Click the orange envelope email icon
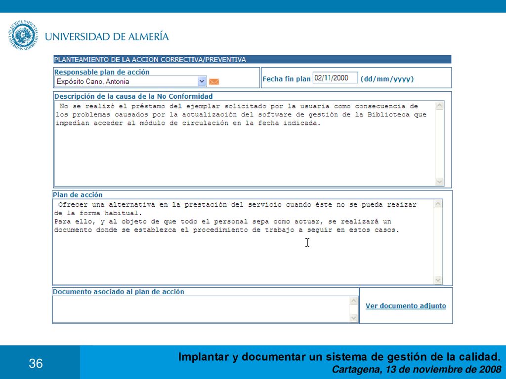506x379 pixels. point(214,82)
